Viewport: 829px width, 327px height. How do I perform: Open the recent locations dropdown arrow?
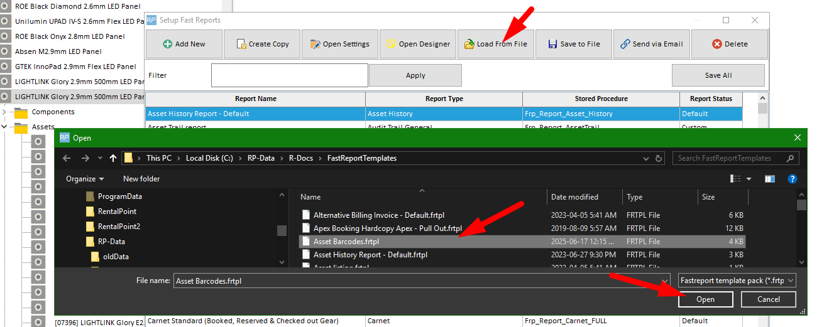[101, 158]
